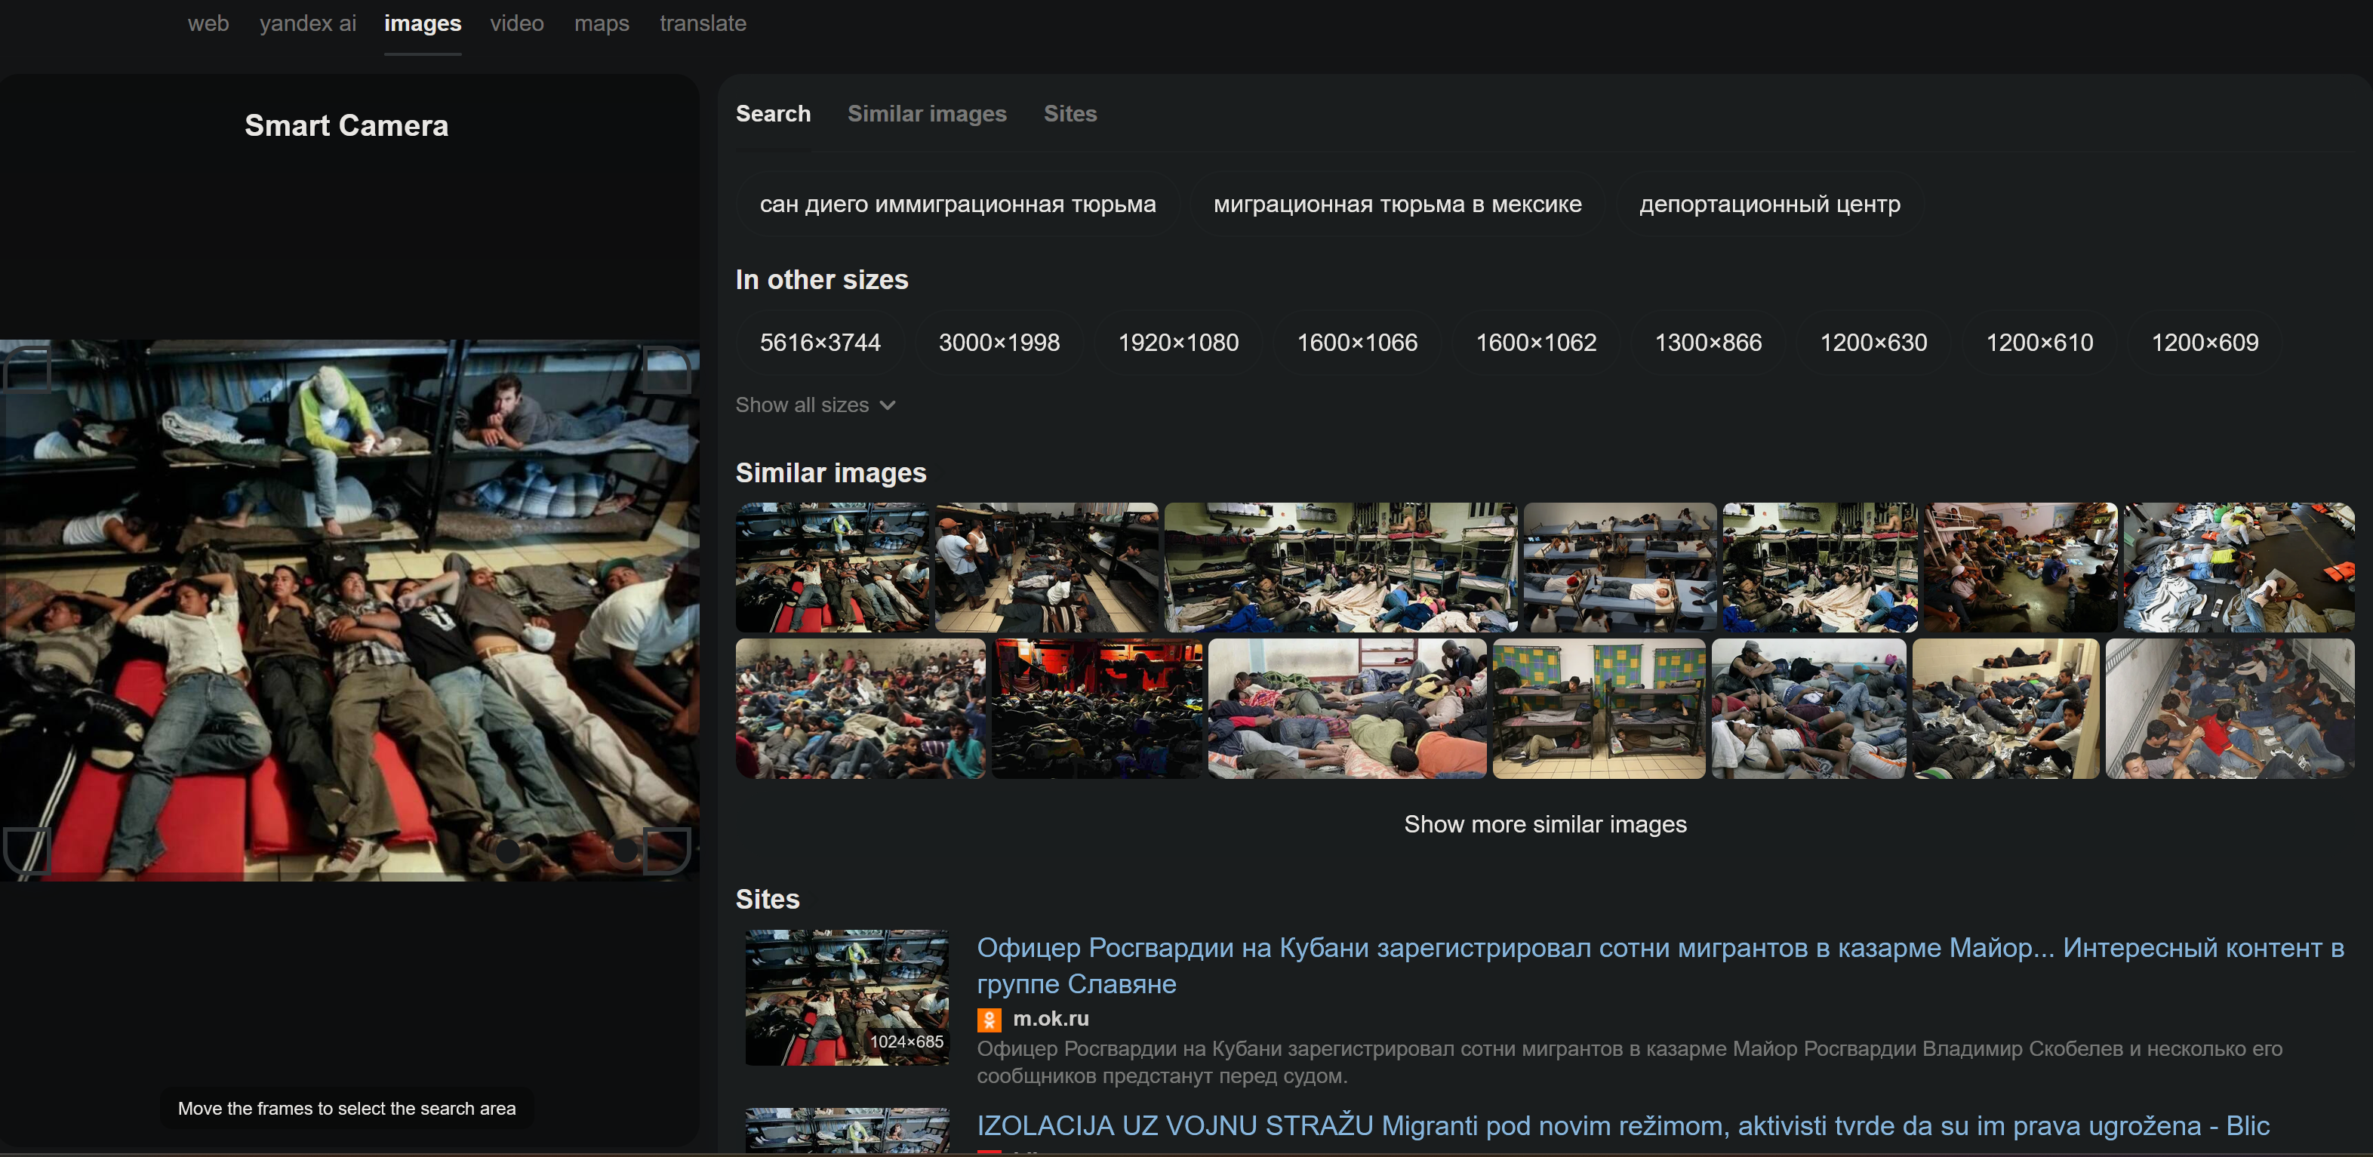Choose the 1200×609 image size
This screenshot has width=2373, height=1157.
tap(2205, 343)
